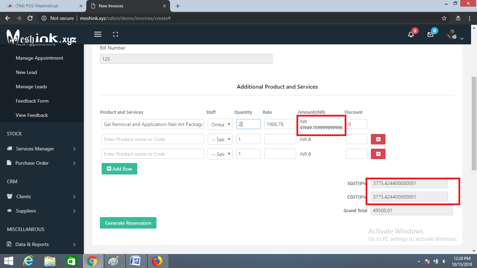The height and width of the screenshot is (268, 477).
Task: Bookmark this page with star icon
Action: click(444, 18)
